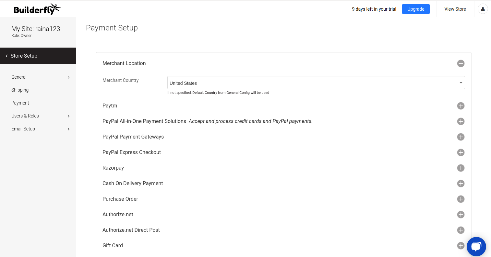491x257 pixels.
Task: Open the View Store link
Action: click(x=455, y=9)
